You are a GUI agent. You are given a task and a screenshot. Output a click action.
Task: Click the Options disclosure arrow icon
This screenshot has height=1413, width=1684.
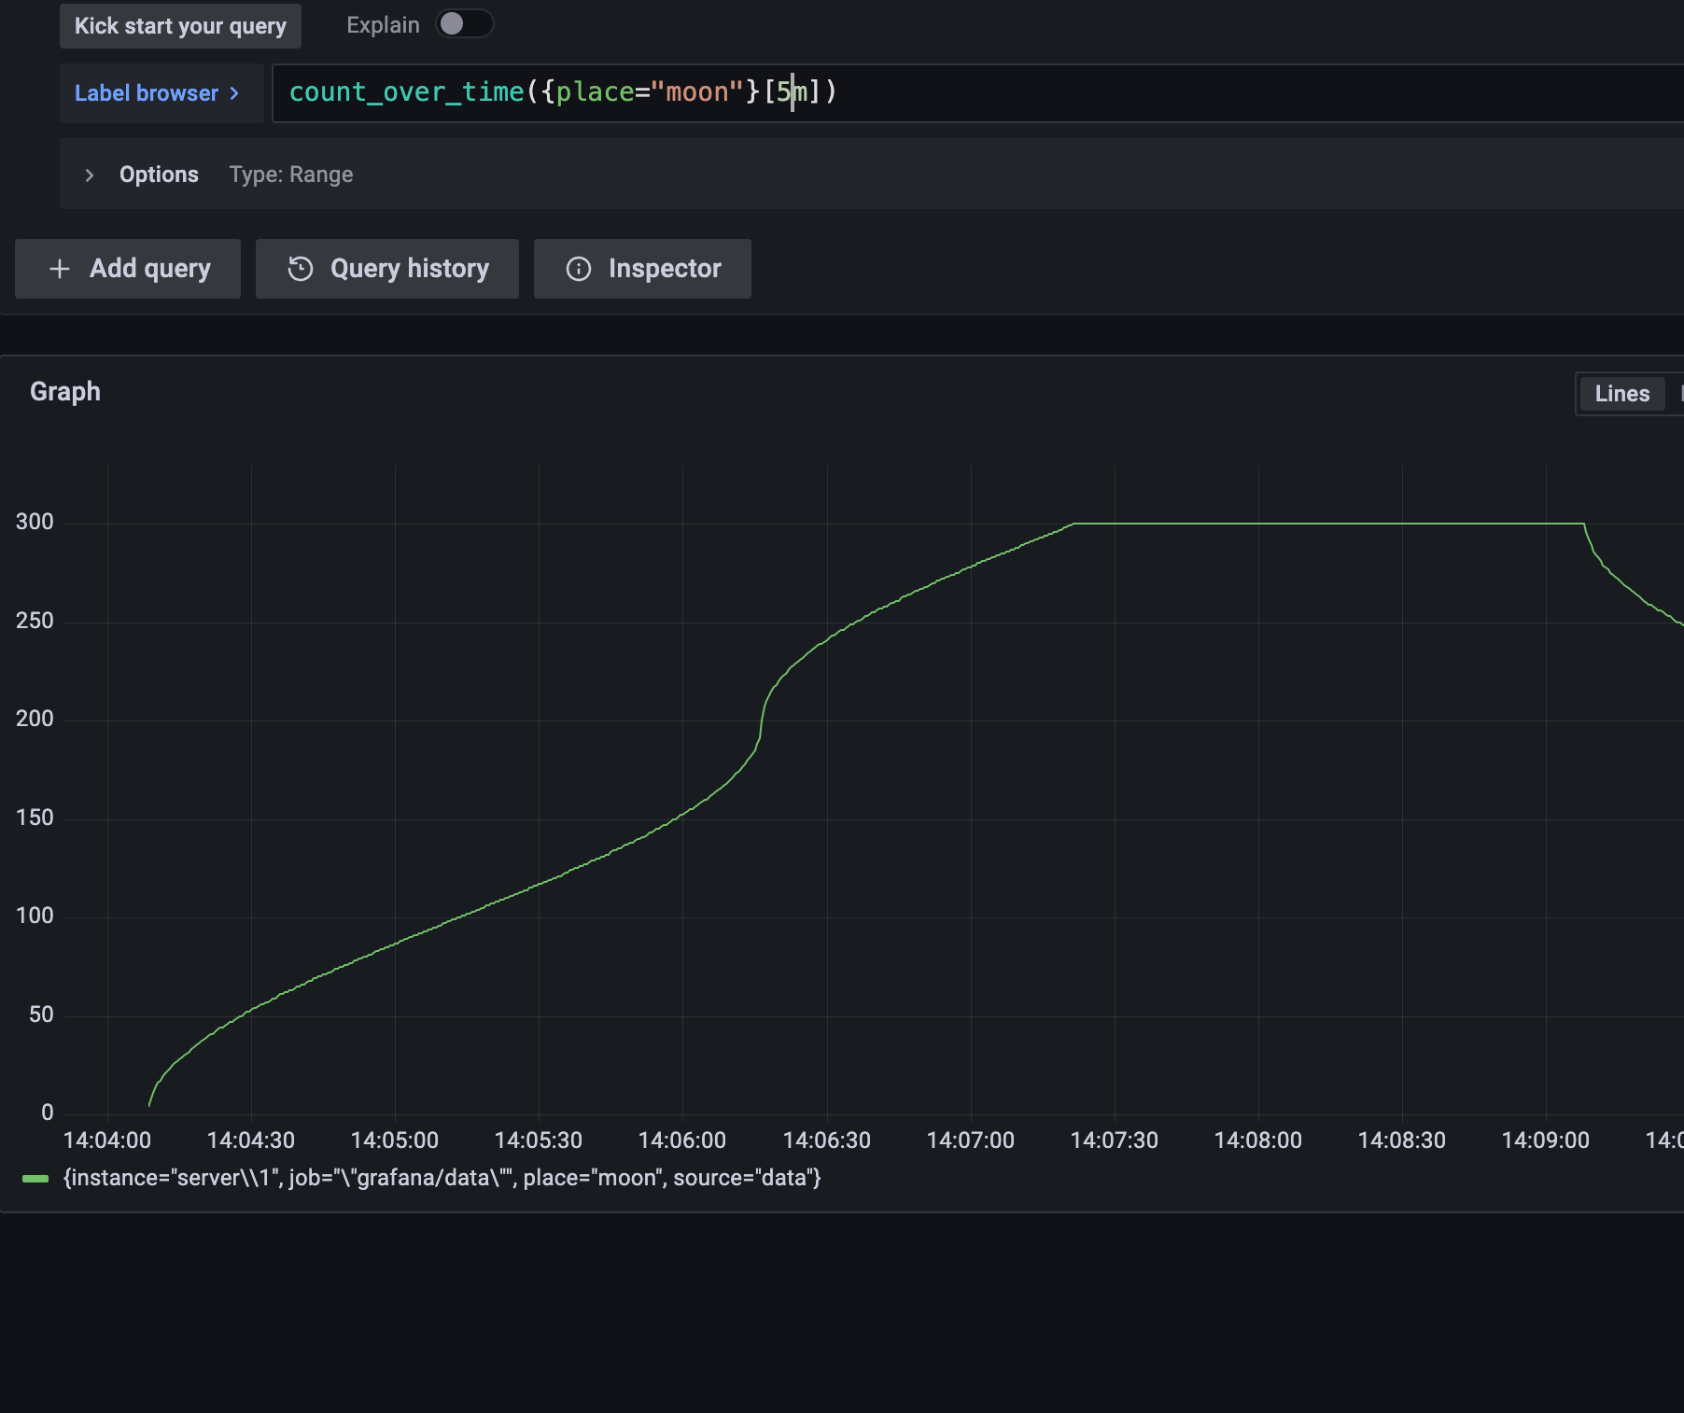[x=90, y=175]
